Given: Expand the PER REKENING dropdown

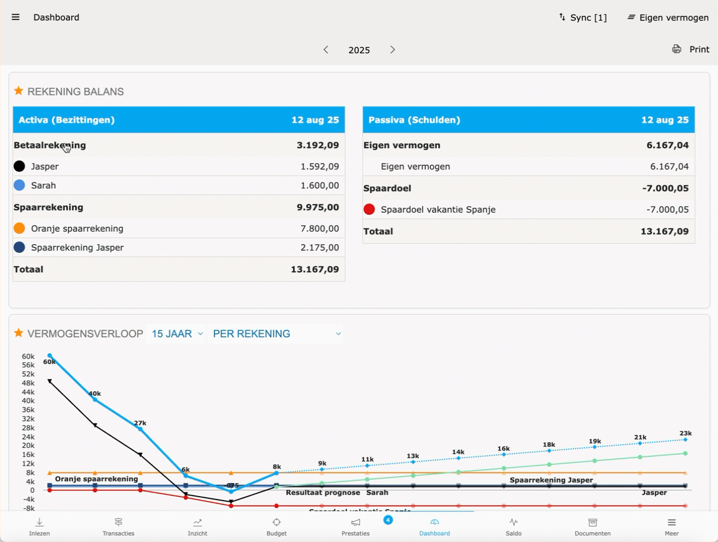Looking at the screenshot, I should [x=277, y=334].
